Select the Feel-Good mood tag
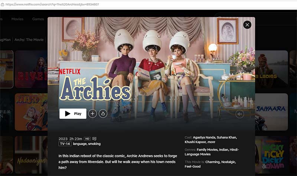The width and height of the screenshot is (297, 176). coord(192,166)
